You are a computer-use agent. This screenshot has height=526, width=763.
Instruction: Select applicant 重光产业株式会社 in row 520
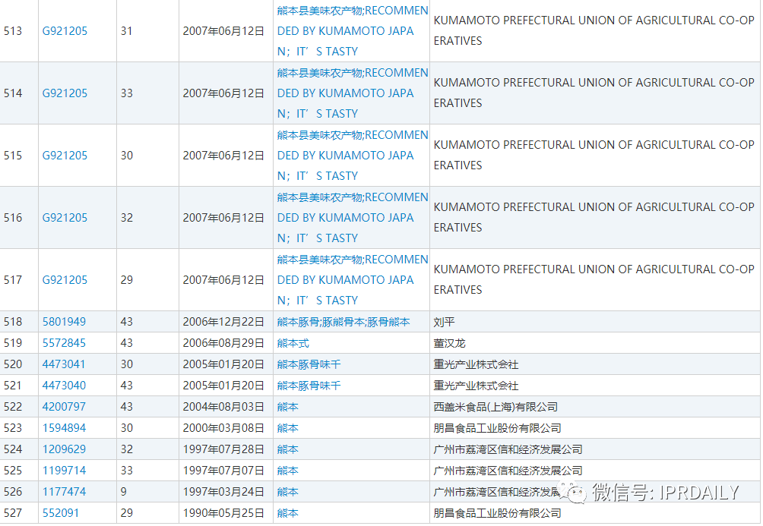coord(476,364)
